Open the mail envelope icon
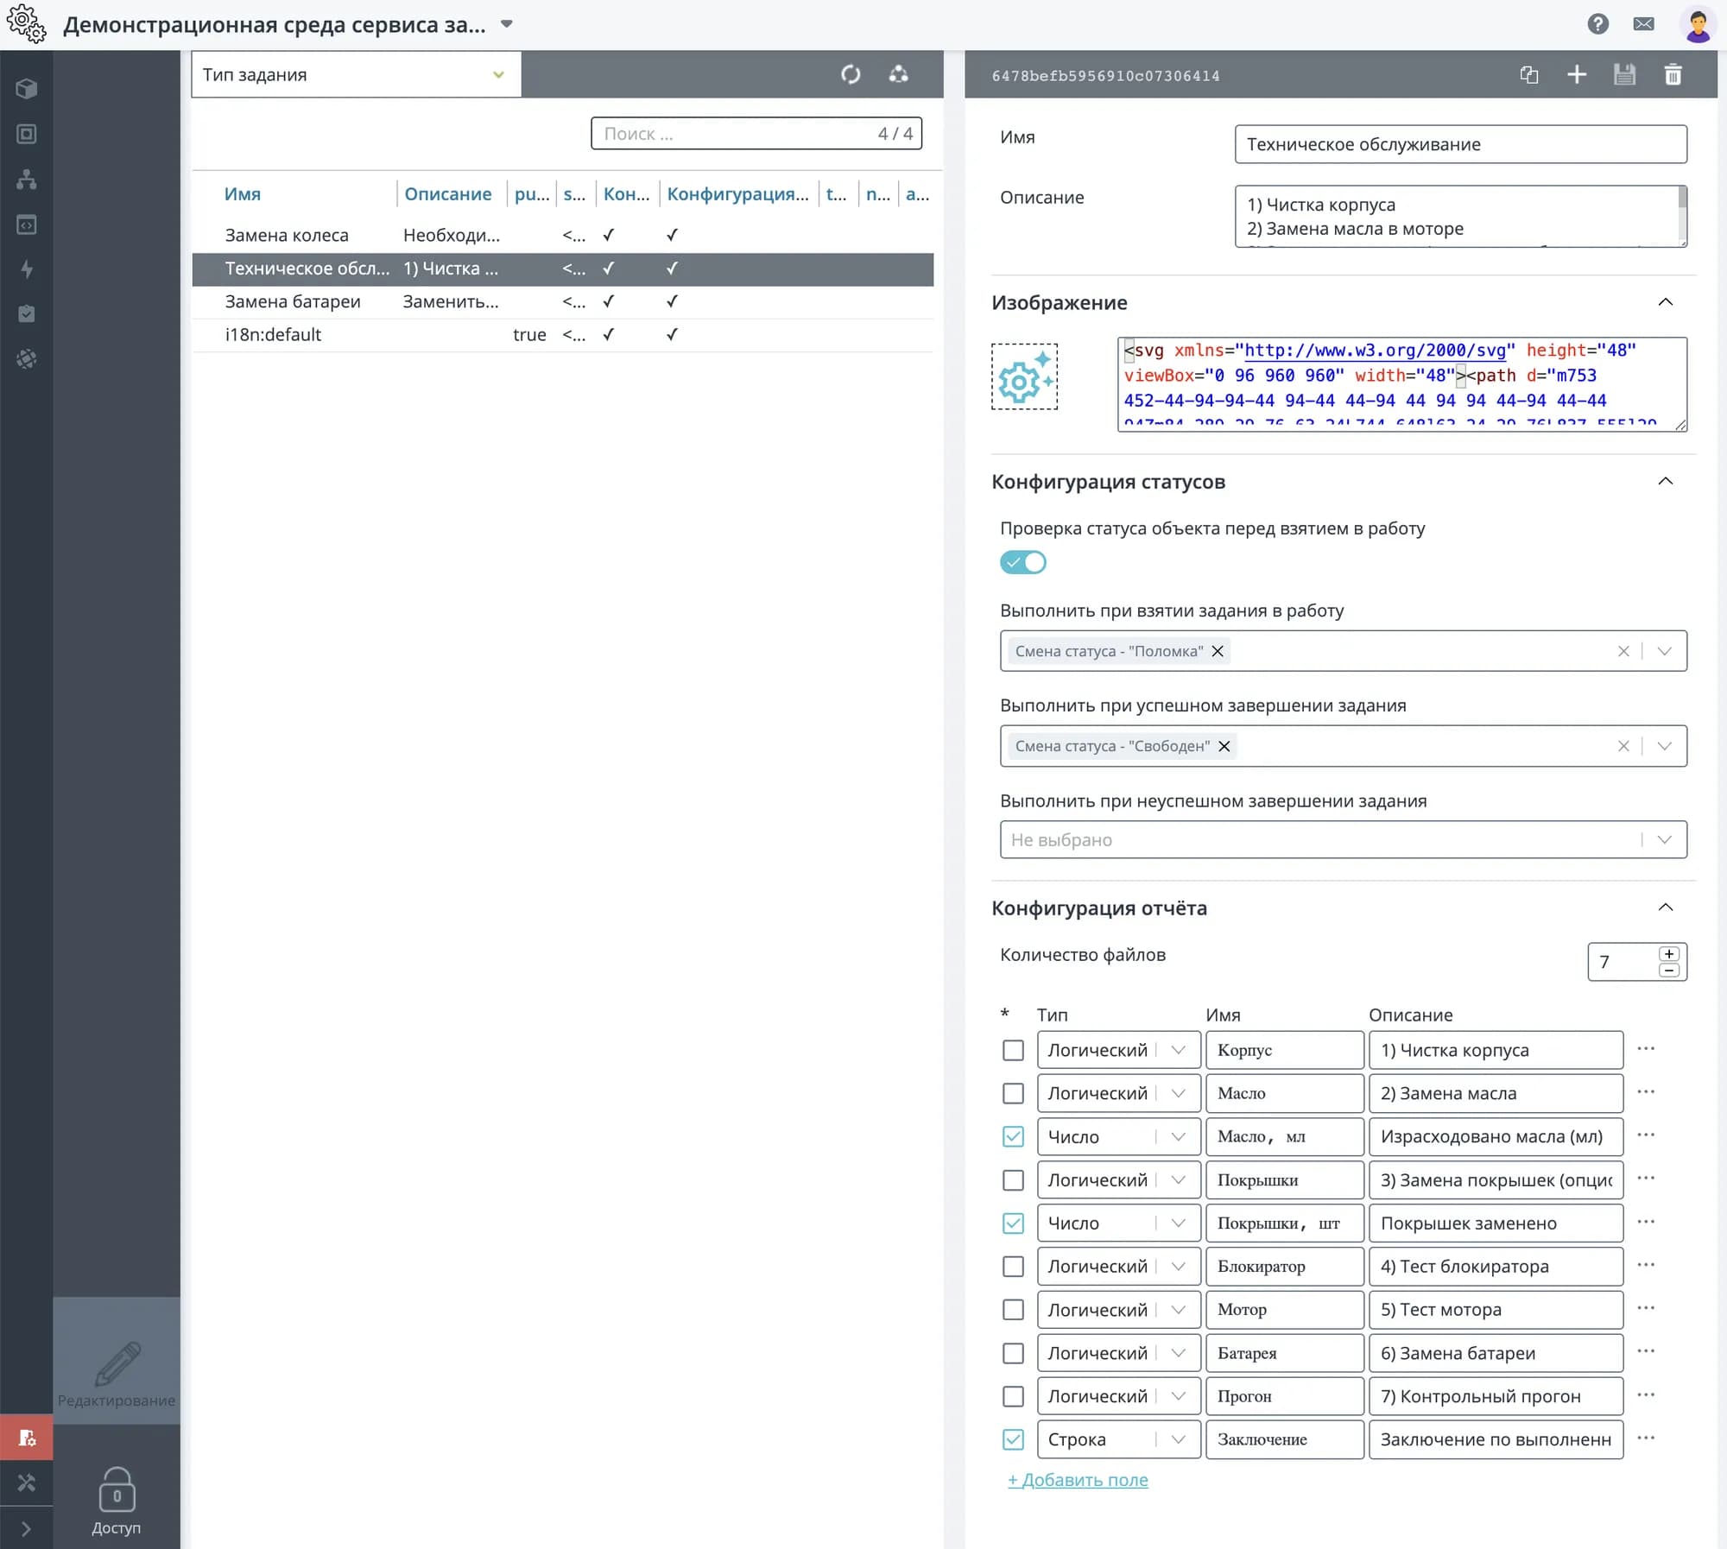 coord(1644,24)
